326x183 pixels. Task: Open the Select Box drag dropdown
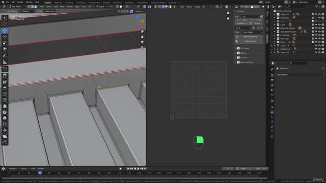coord(50,11)
